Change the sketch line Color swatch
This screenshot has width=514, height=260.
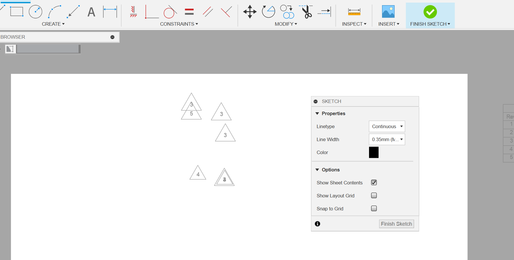374,152
